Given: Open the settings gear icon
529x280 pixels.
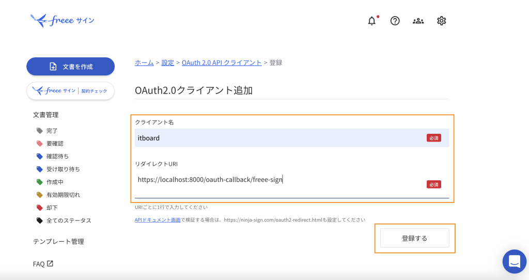Looking at the screenshot, I should 441,21.
